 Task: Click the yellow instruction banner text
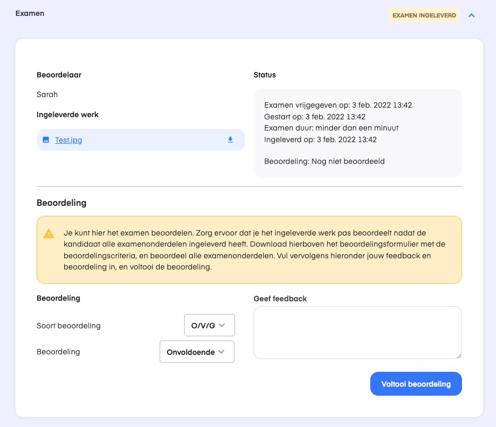pos(254,250)
